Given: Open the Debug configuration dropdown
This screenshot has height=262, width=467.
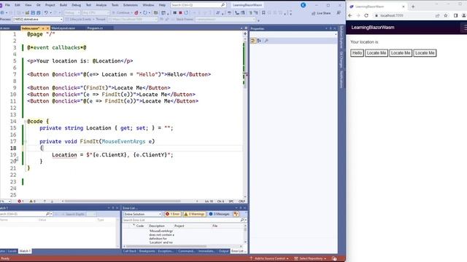Looking at the screenshot, I should click(x=72, y=13).
